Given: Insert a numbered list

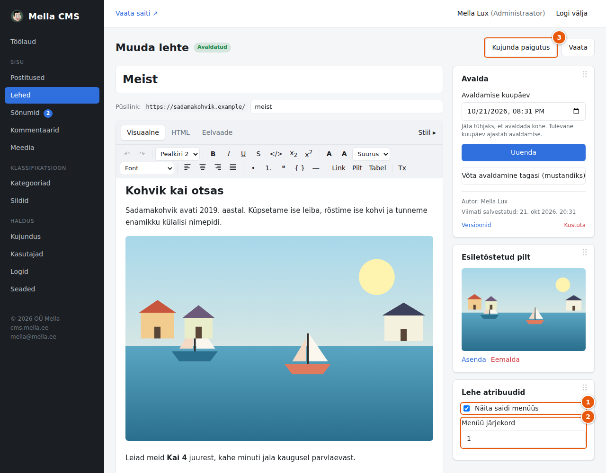Looking at the screenshot, I should [x=268, y=168].
